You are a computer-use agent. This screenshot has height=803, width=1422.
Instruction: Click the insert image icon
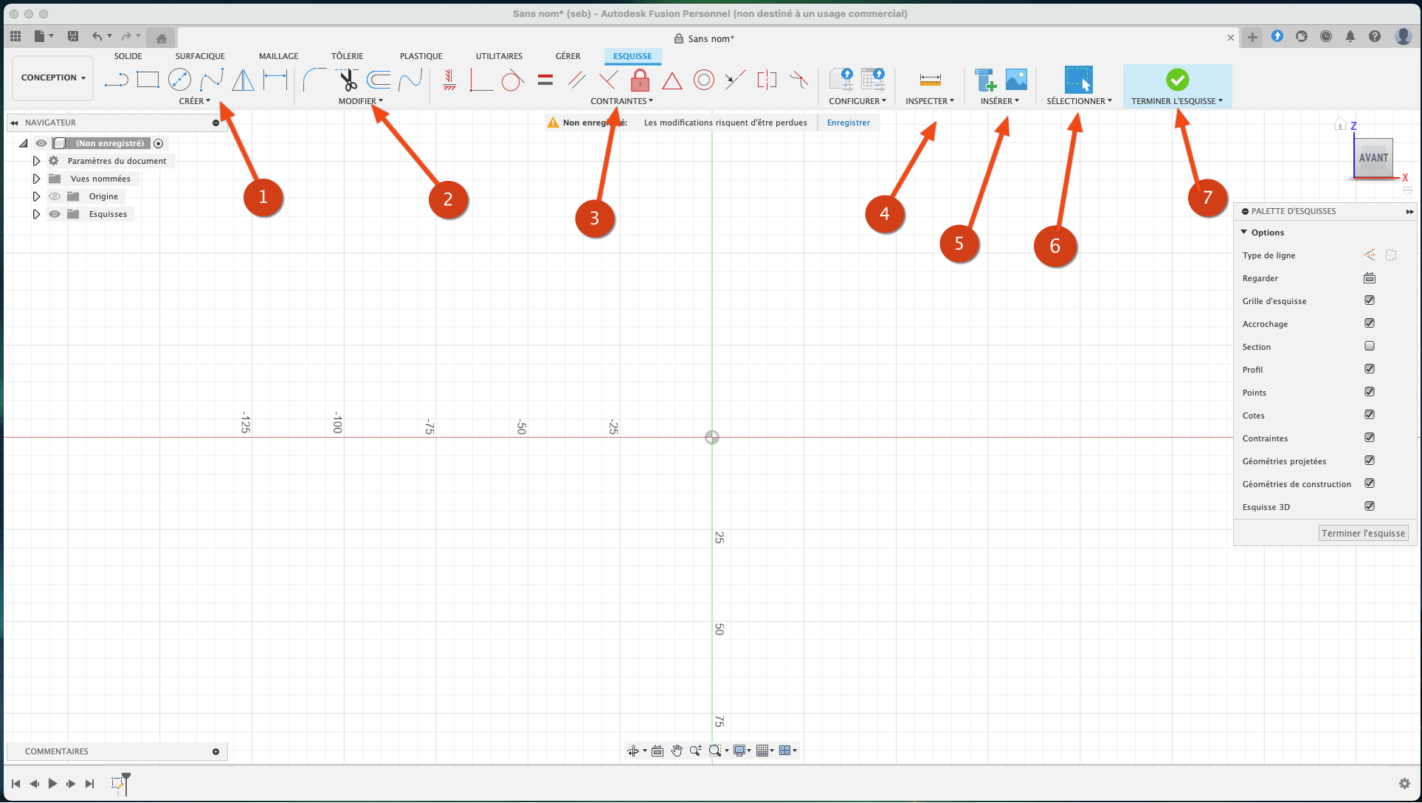[1016, 79]
